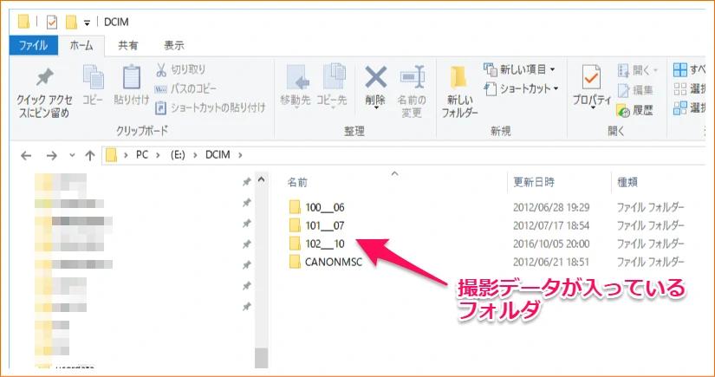Open New item (新しい項目) menu

click(519, 69)
